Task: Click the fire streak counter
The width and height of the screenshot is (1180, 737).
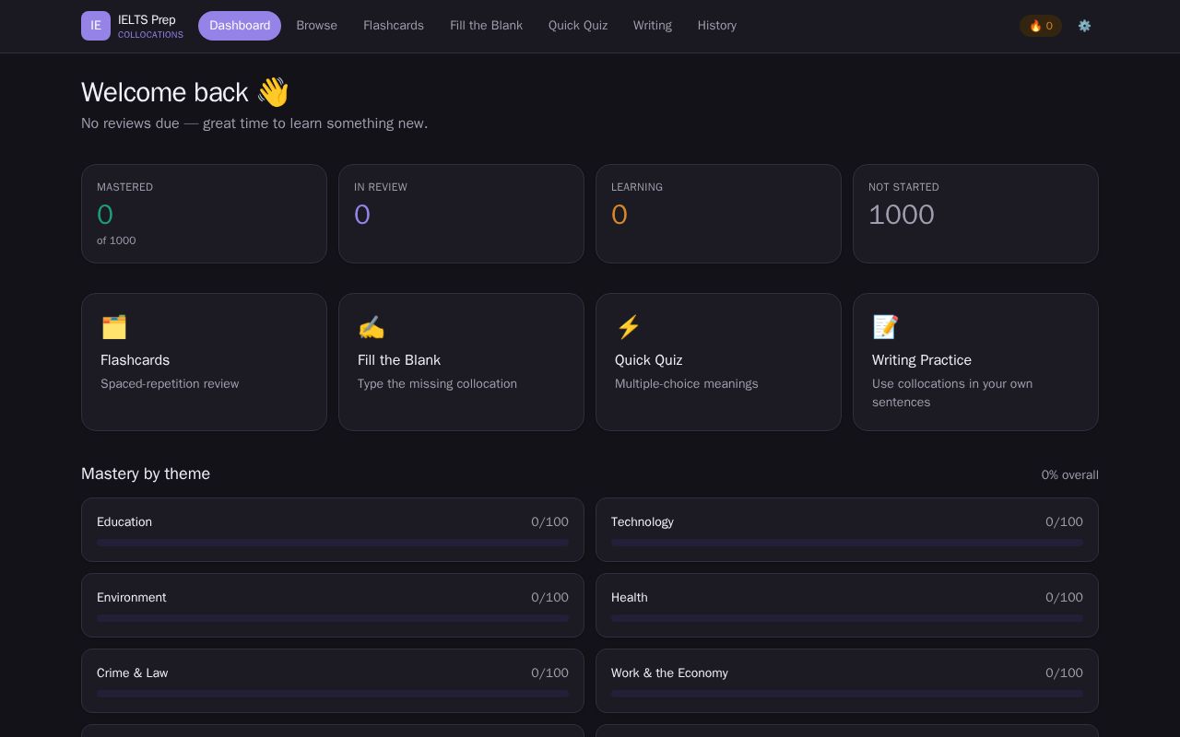Action: coord(1041,26)
